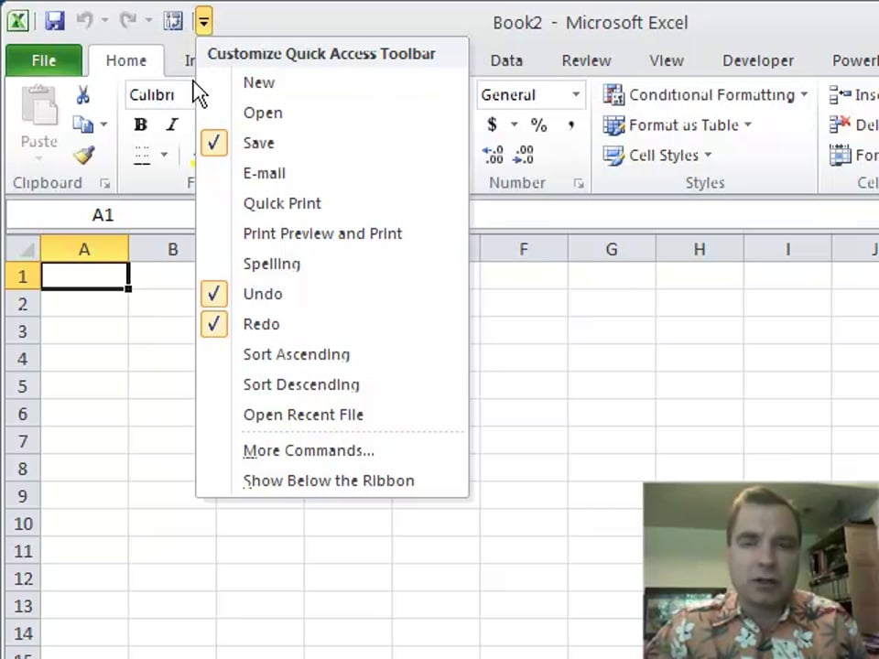Viewport: 879px width, 659px height.
Task: Select column H header
Action: coord(700,249)
